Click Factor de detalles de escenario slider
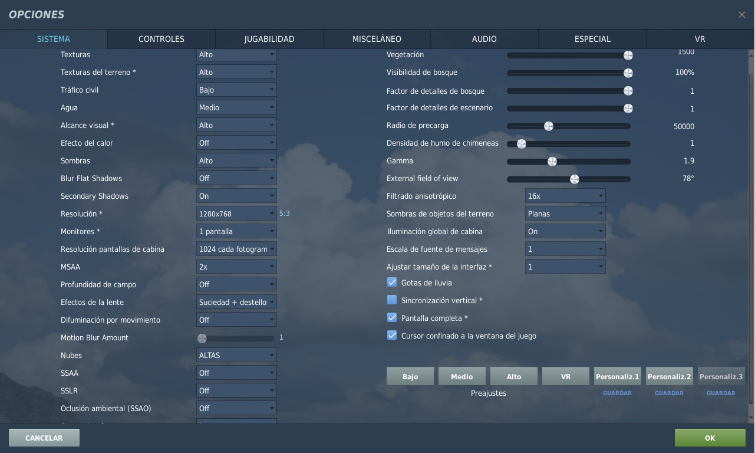Screen dimensions: 755x453 click(x=569, y=109)
